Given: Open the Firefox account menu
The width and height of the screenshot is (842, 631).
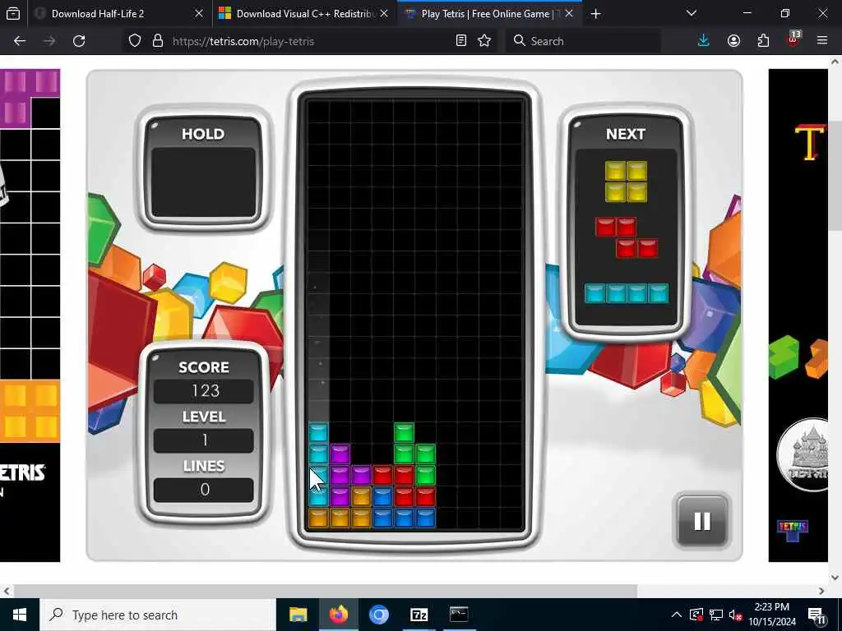Looking at the screenshot, I should 733,41.
